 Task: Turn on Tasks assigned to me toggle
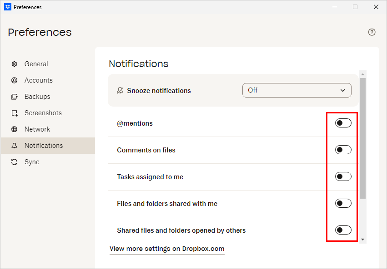[343, 176]
